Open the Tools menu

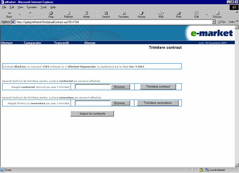(43, 7)
